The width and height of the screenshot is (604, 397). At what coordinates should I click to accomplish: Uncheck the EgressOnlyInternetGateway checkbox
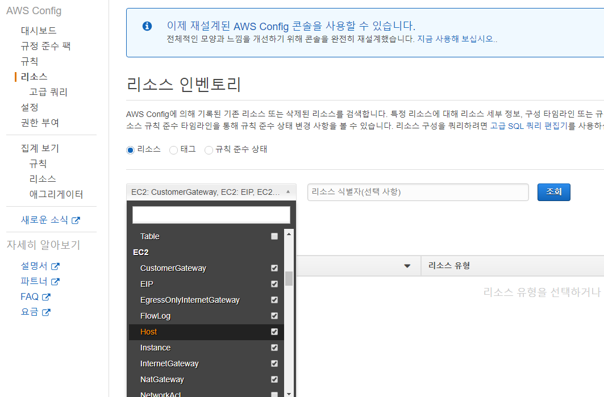point(274,299)
